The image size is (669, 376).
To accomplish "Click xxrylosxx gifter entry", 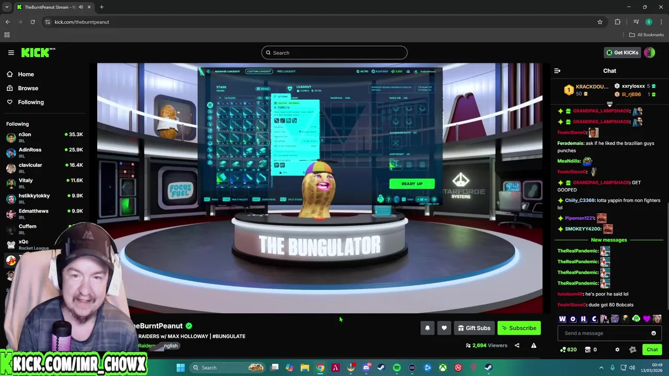I will pyautogui.click(x=634, y=86).
